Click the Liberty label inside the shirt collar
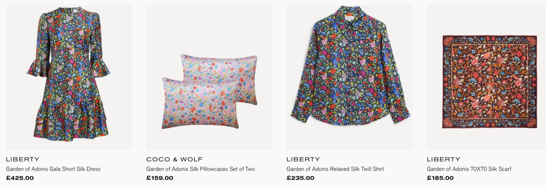546x188 pixels. [349, 18]
